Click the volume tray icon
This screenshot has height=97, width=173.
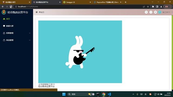pos(158,94)
